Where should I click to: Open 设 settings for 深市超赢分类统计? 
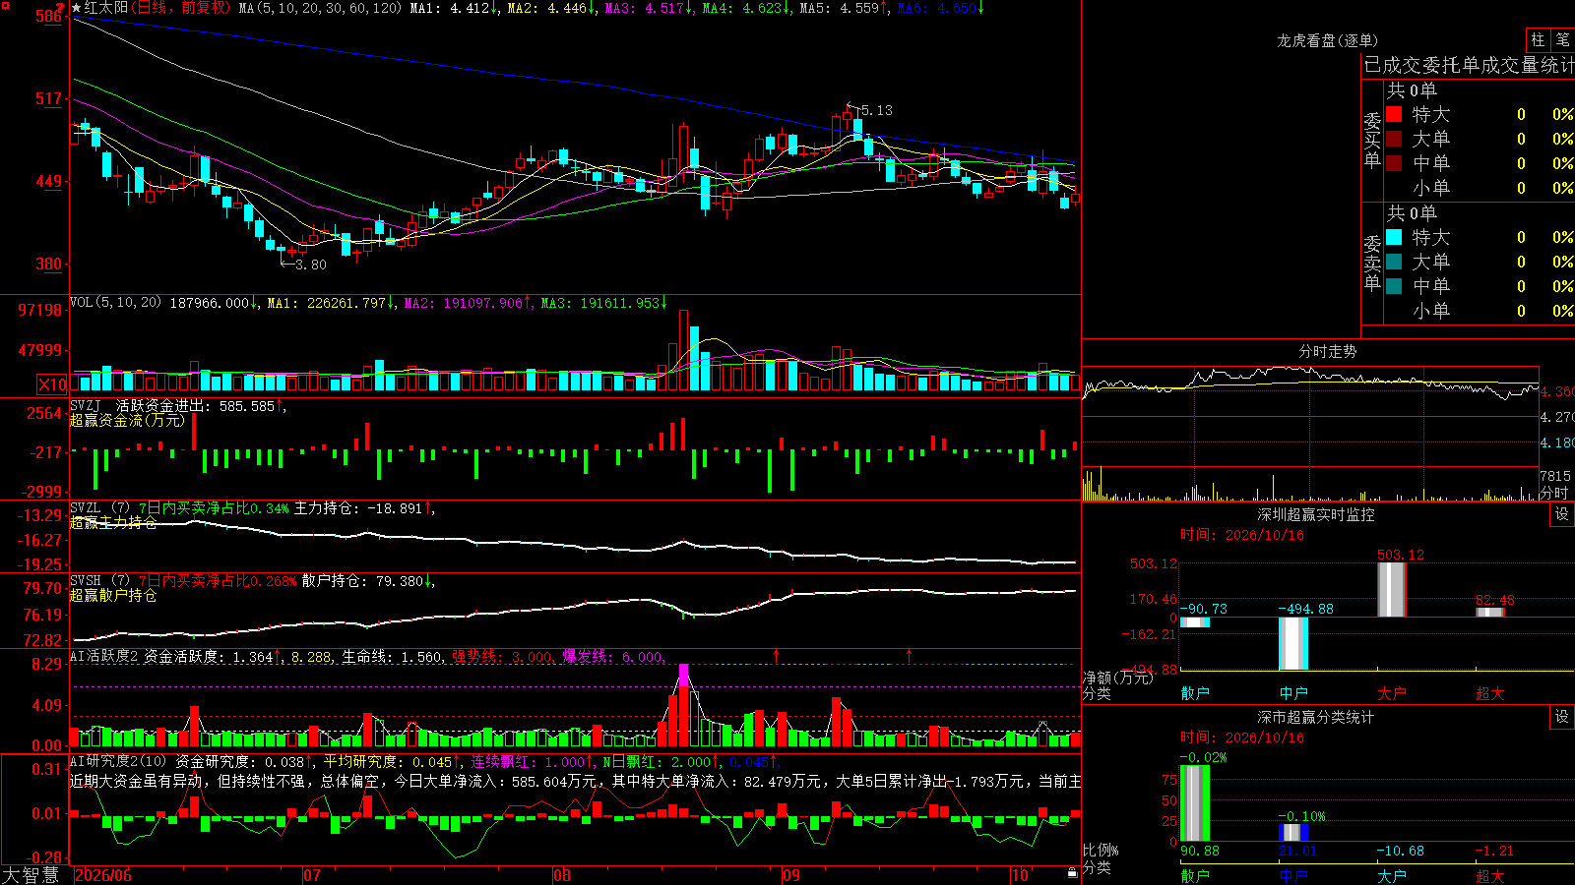tap(1562, 717)
